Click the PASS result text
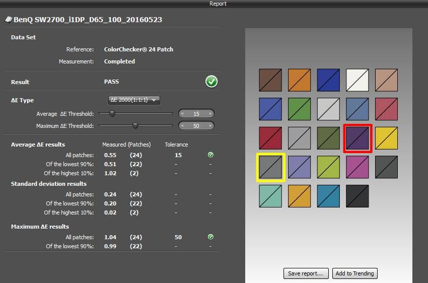Screen dimensions: 428x283 click(111, 82)
